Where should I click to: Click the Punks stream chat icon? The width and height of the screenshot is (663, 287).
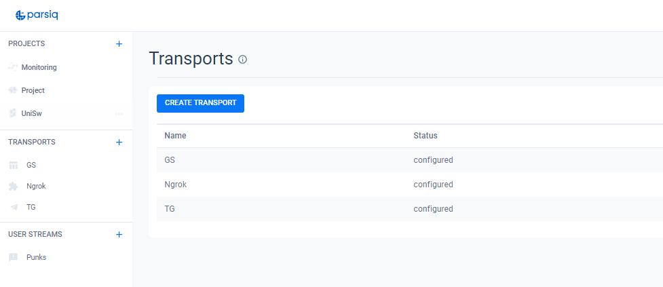tap(14, 257)
